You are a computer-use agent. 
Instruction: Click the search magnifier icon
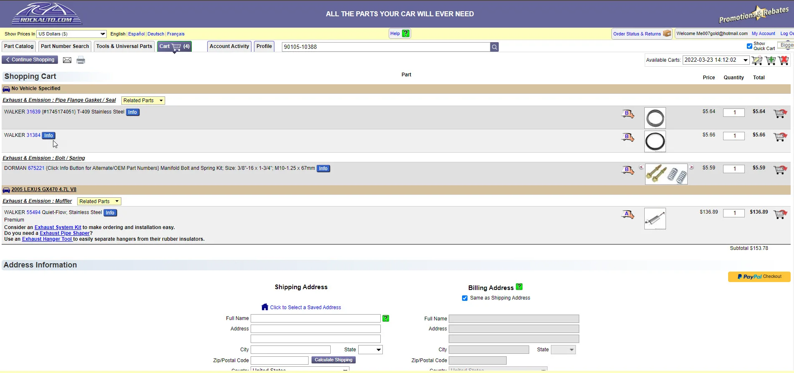[494, 47]
